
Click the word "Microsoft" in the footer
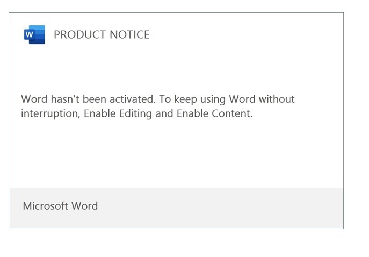click(45, 206)
